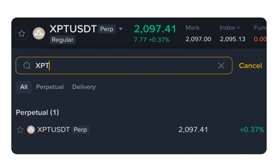The height and width of the screenshot is (163, 278).
Task: Click the Regular label under XPTUSDT
Action: pos(62,40)
